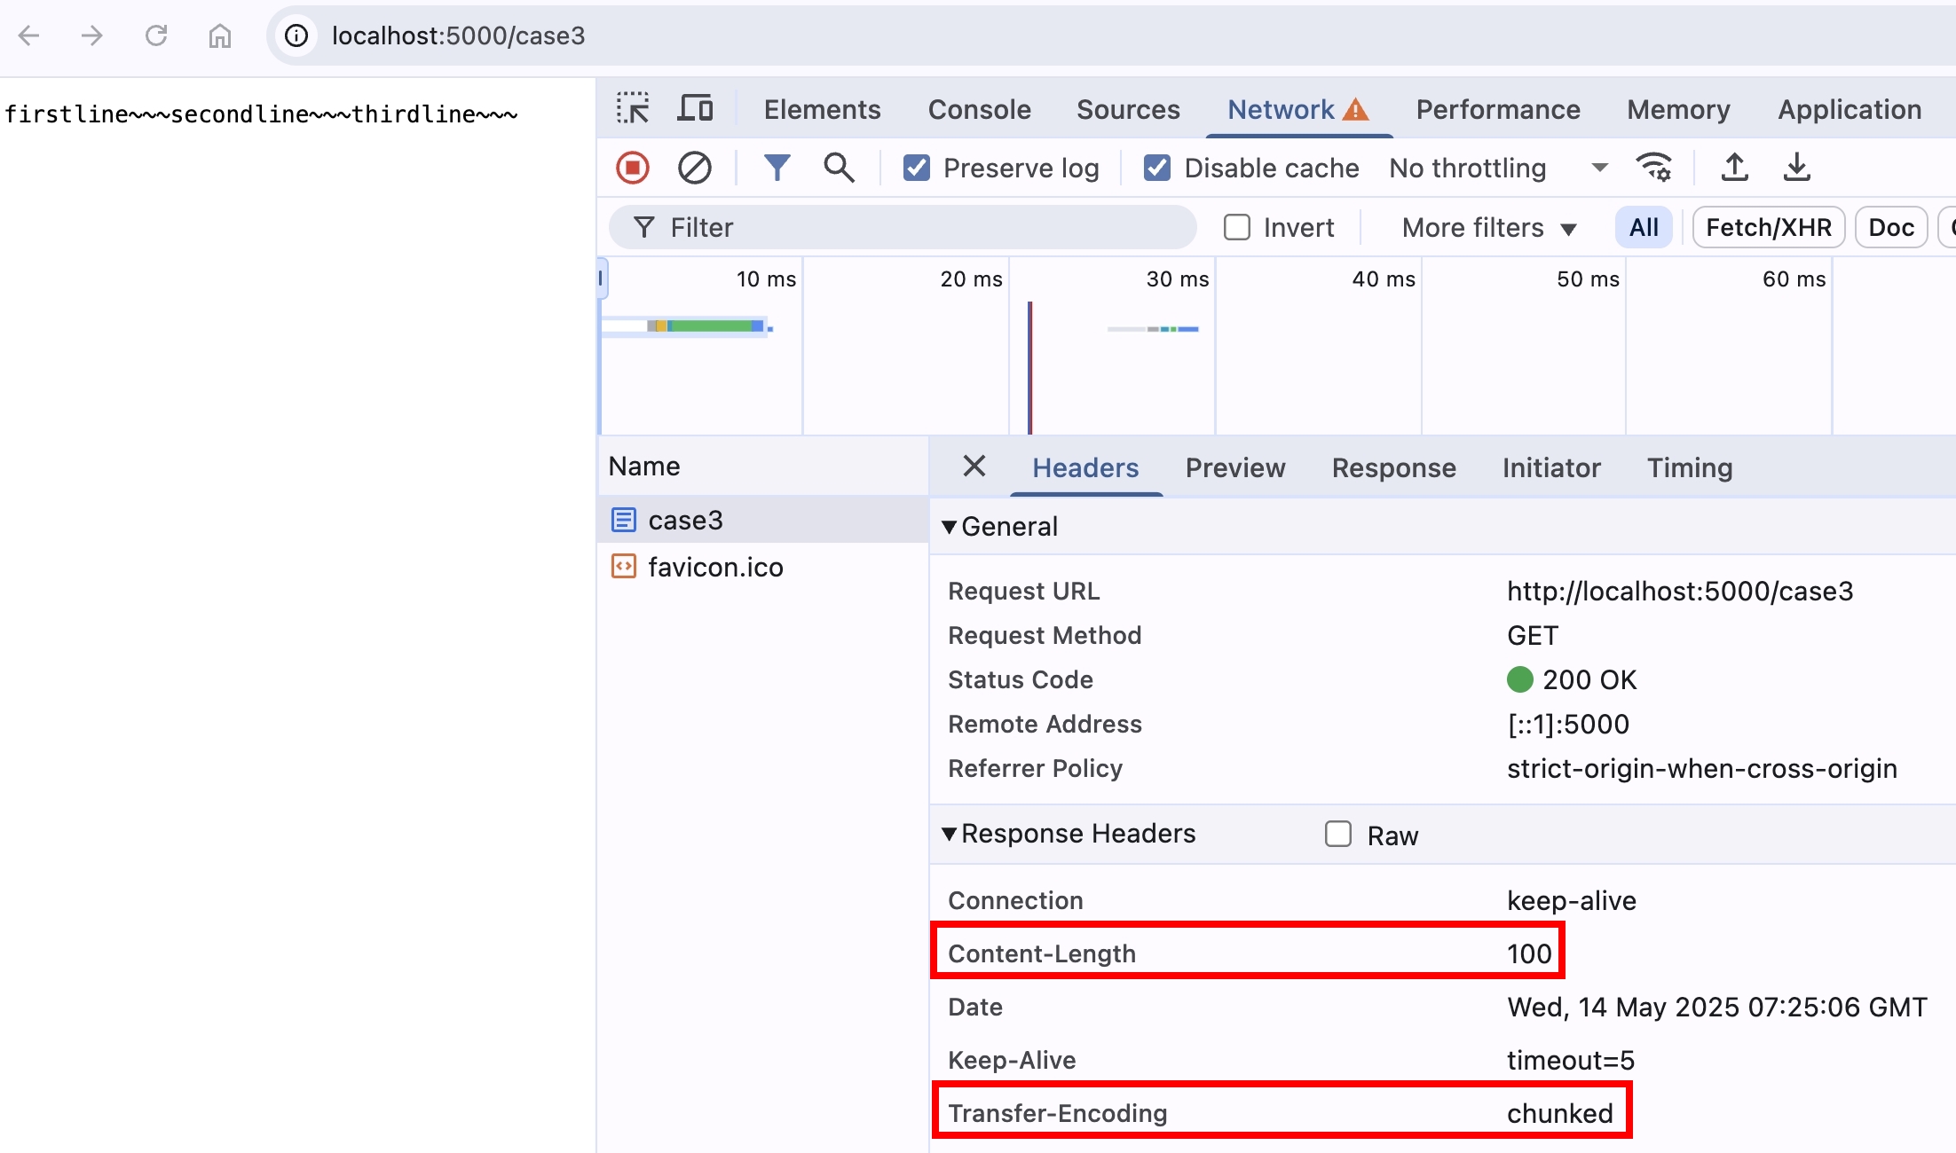View site information icon in address bar
Screen dimensions: 1956x1153
296,35
